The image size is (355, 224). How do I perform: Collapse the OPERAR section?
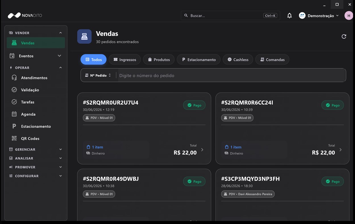pyautogui.click(x=61, y=67)
